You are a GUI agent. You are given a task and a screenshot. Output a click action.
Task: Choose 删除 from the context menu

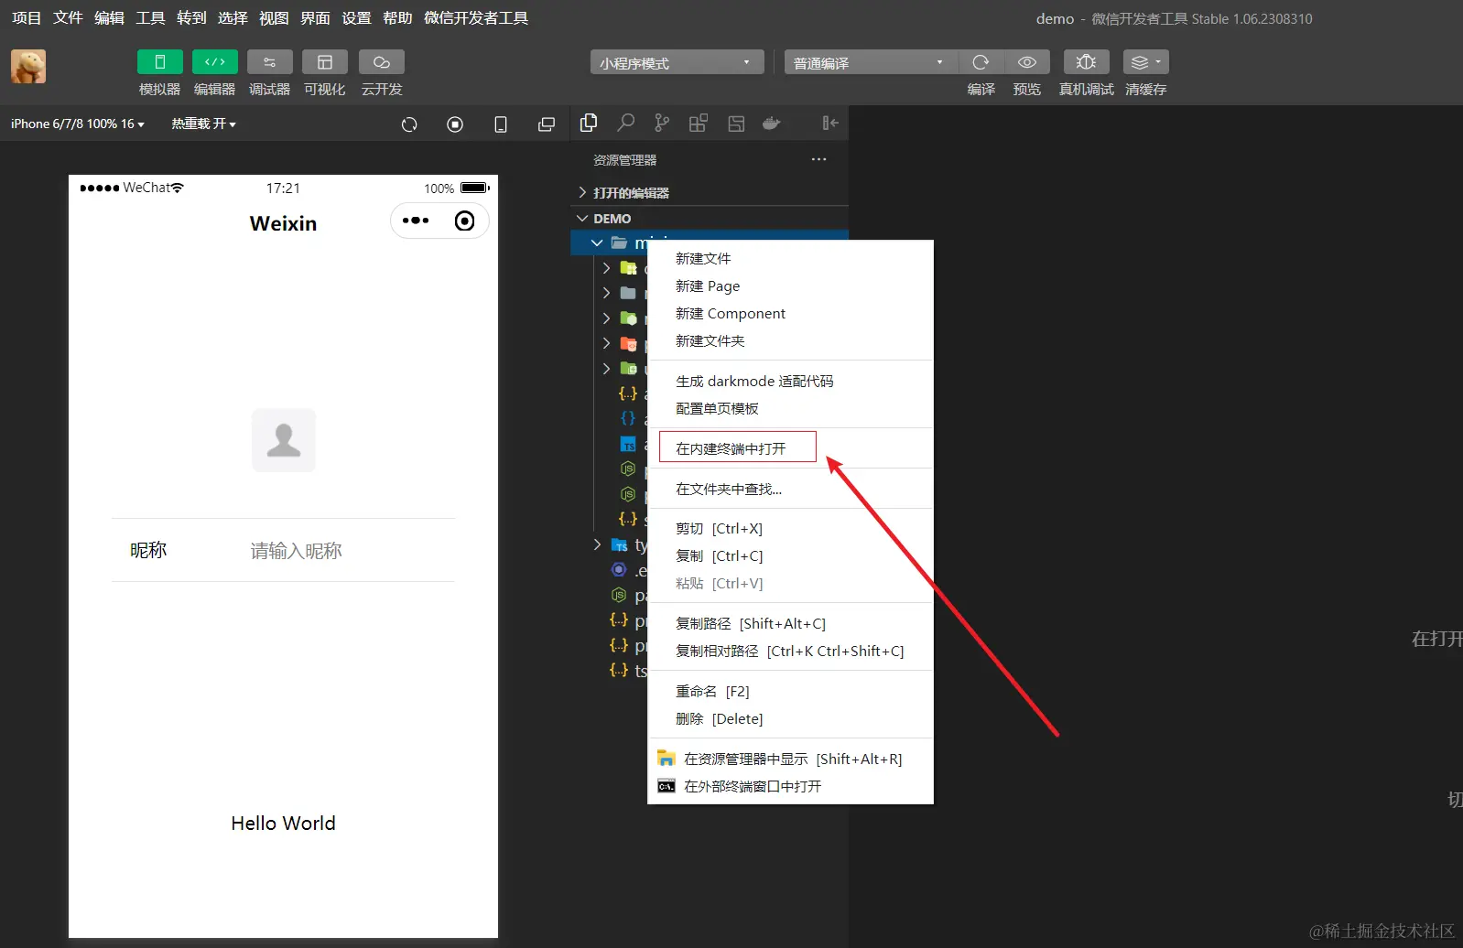(x=790, y=719)
